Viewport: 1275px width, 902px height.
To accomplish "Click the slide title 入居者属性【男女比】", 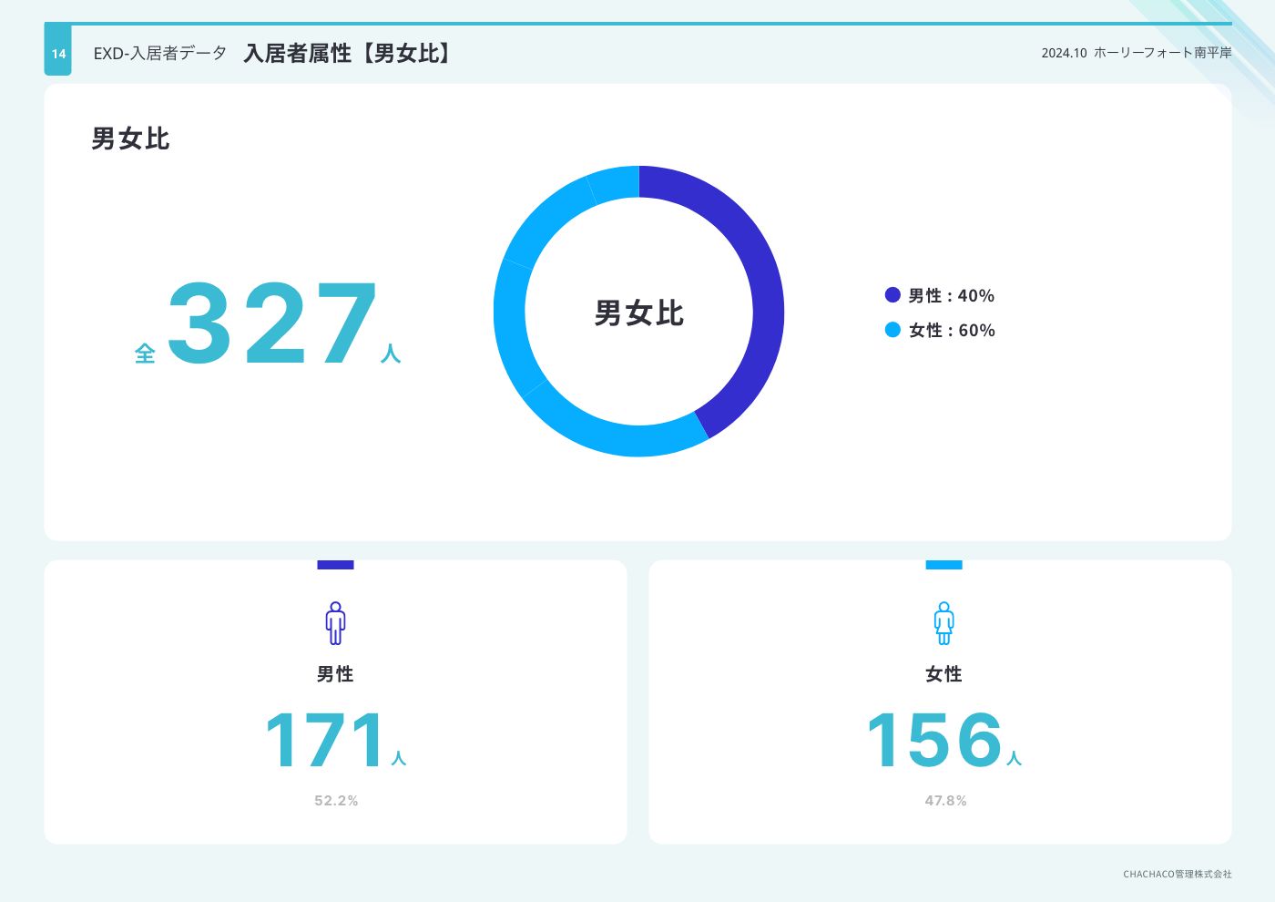I will [x=349, y=53].
